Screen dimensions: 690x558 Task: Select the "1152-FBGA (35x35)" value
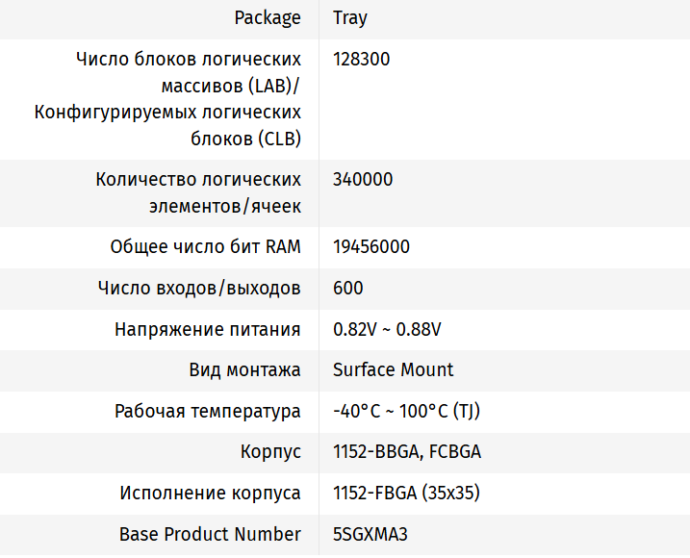[x=406, y=494]
